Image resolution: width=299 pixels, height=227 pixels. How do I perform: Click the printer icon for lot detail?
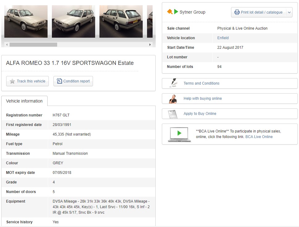237,12
